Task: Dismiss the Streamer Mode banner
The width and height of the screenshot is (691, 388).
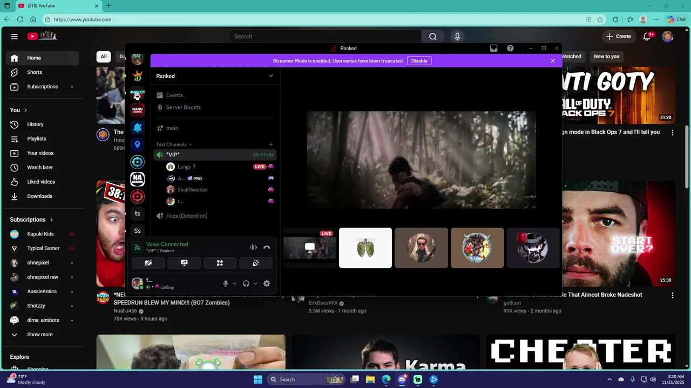Action: tap(553, 61)
